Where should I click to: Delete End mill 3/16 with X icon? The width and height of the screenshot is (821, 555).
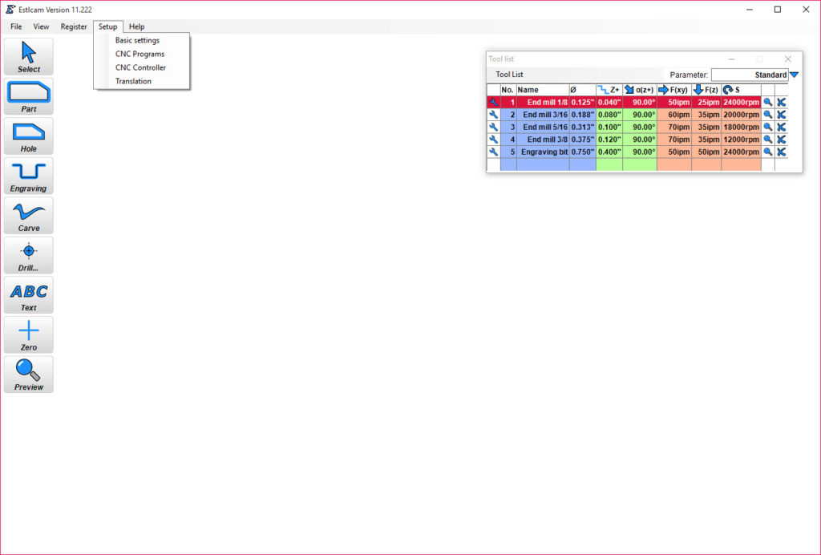tap(781, 115)
